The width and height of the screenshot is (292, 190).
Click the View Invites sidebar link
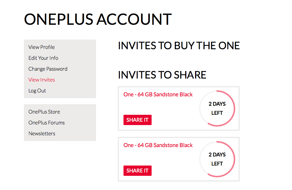tap(41, 80)
